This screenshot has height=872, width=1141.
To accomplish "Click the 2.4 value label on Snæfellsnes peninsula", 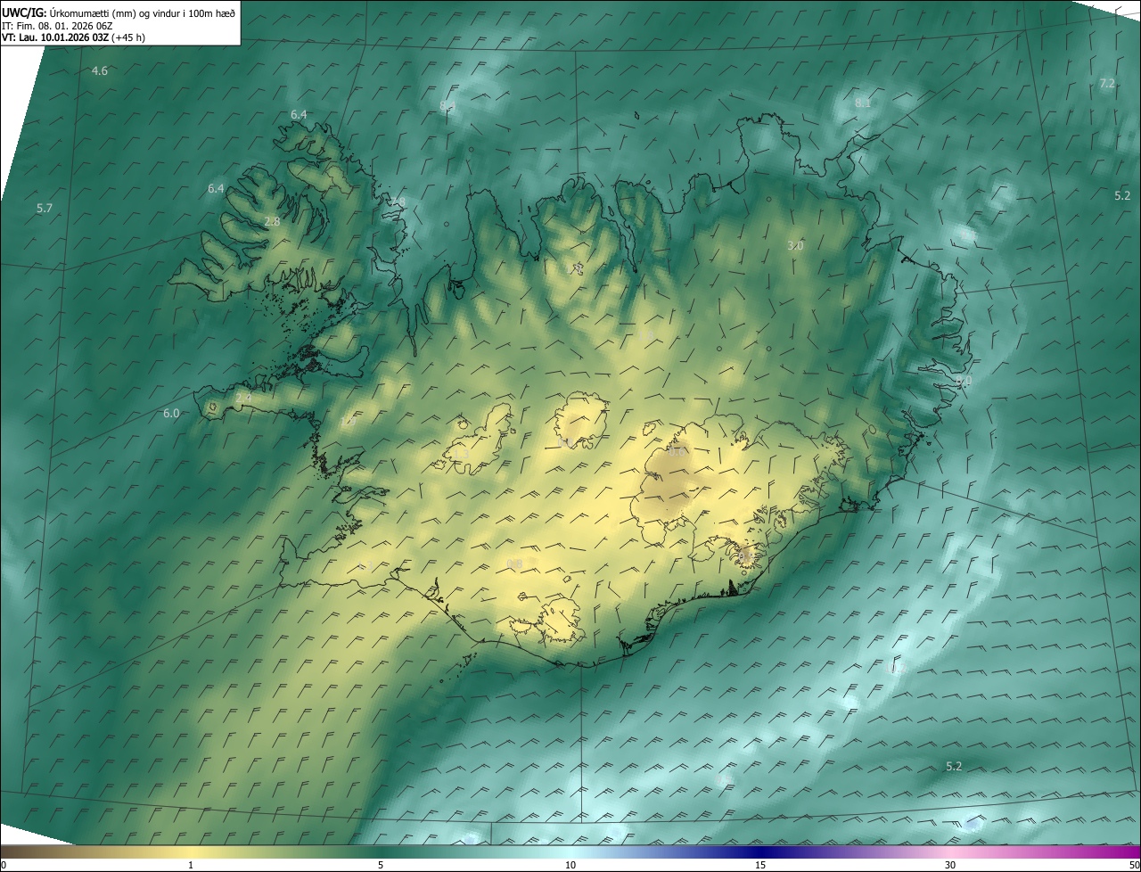I will coord(243,398).
